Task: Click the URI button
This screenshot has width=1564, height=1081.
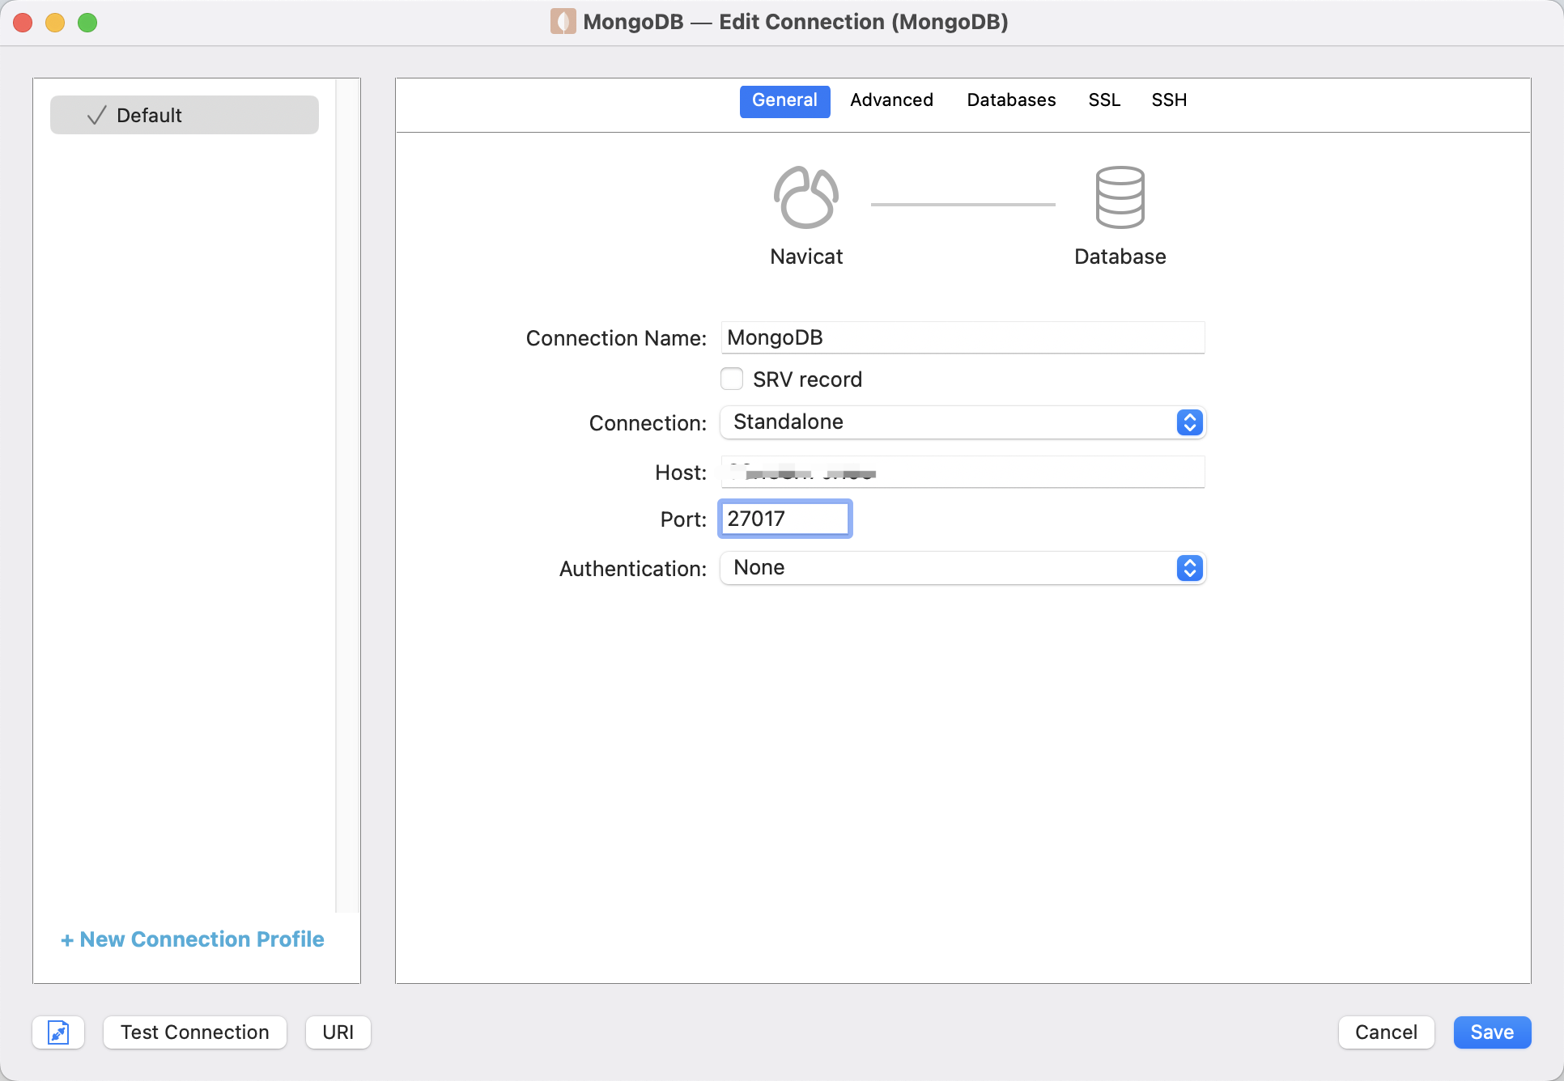Action: (x=338, y=1032)
